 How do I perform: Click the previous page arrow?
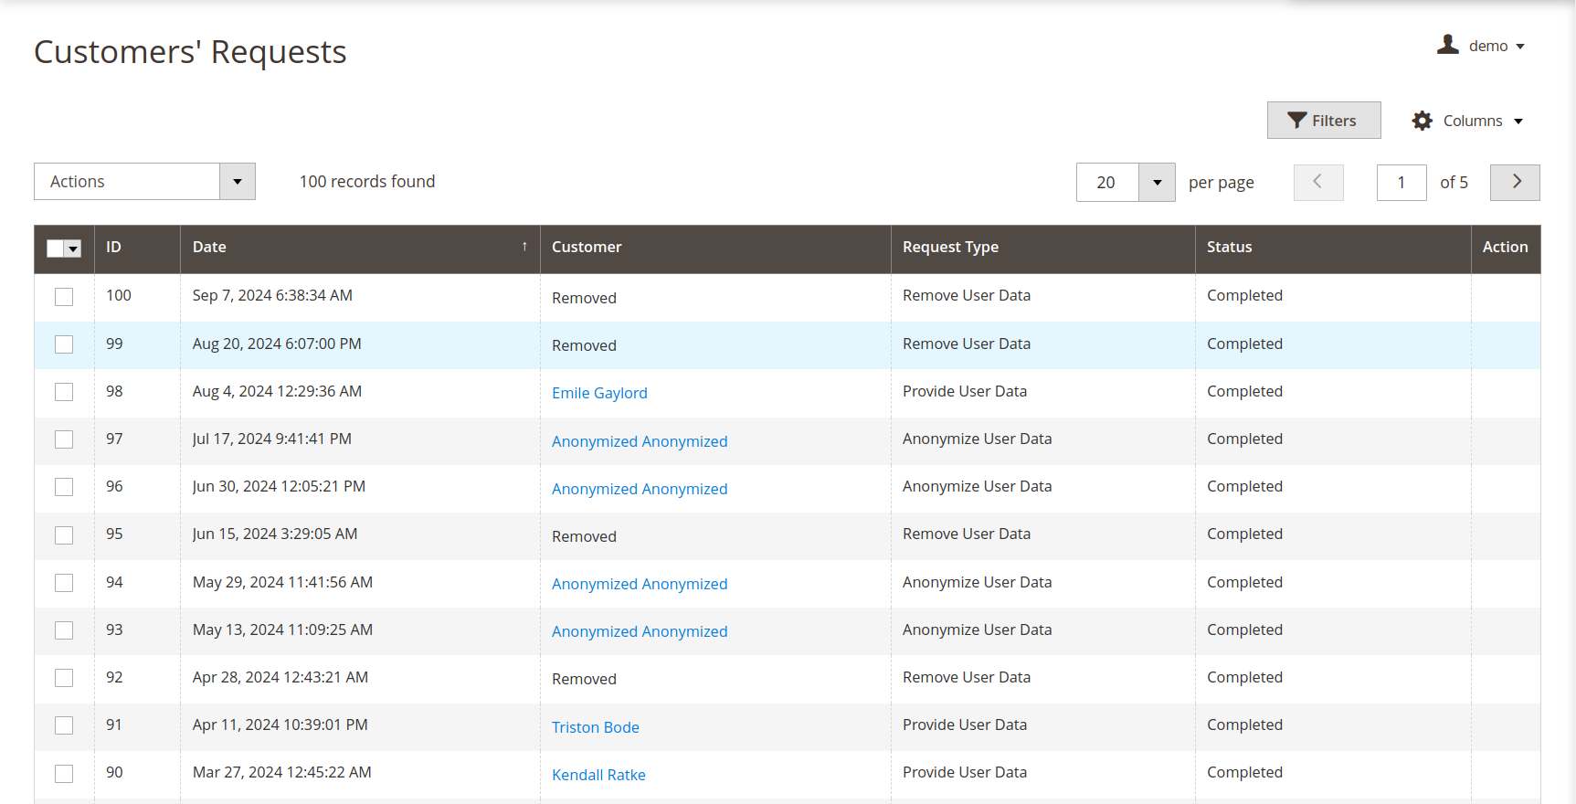click(1317, 183)
